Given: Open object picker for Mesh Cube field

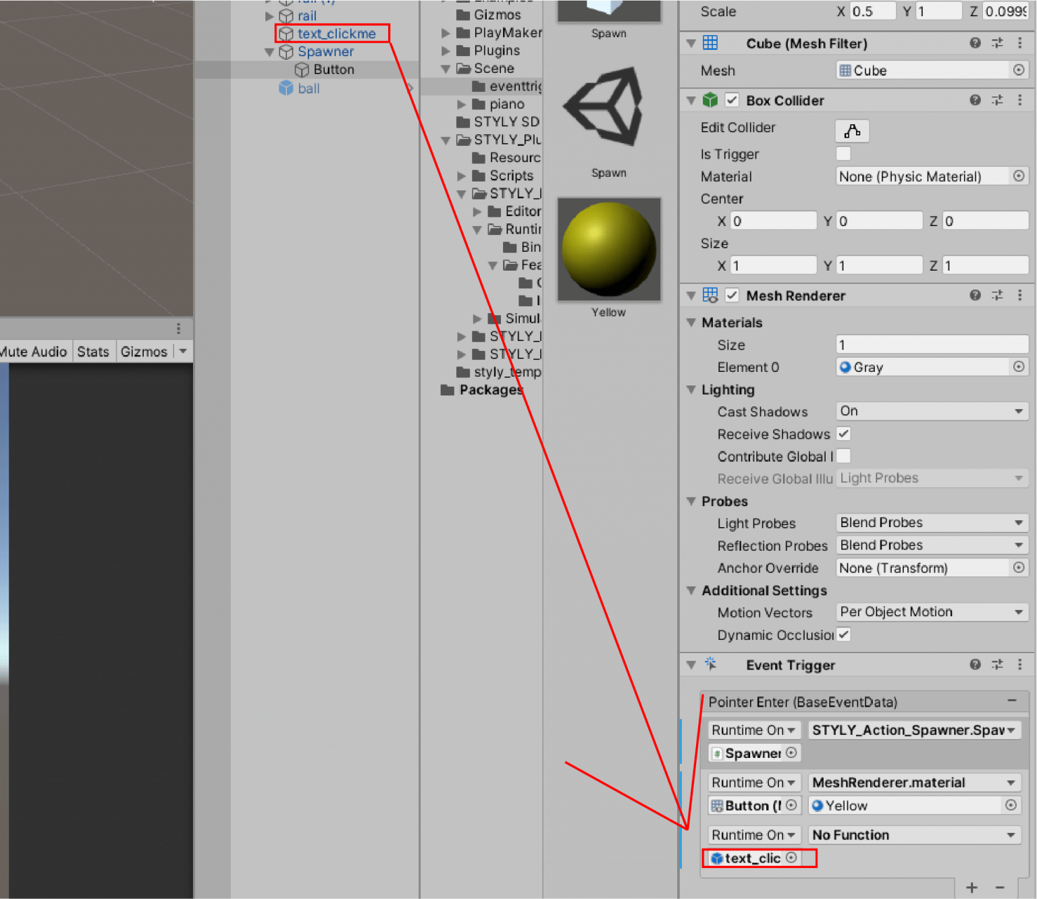Looking at the screenshot, I should (1019, 70).
